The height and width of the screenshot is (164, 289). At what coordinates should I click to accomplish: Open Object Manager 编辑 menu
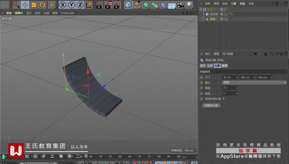(216, 4)
